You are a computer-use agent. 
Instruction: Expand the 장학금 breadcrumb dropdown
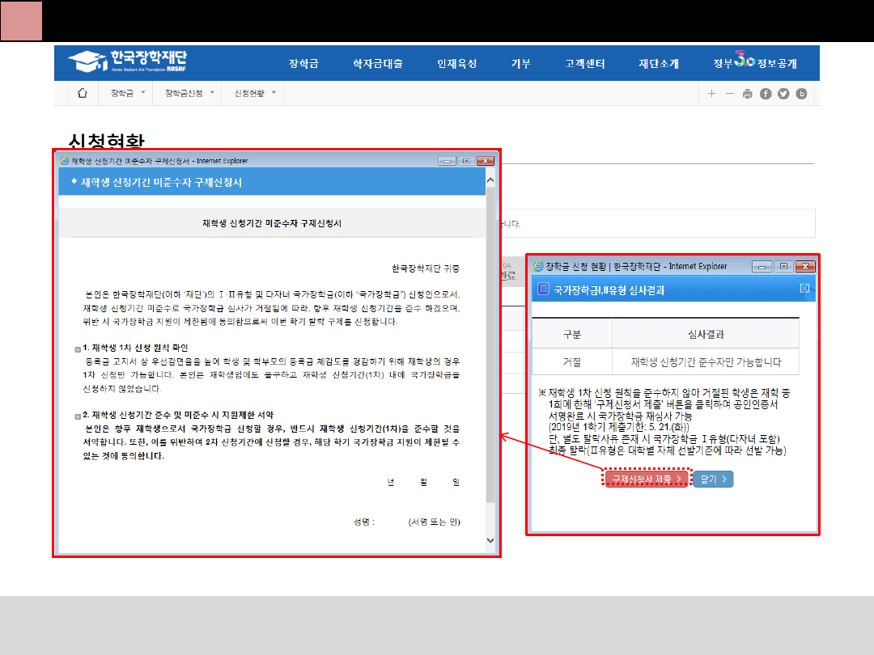[x=128, y=94]
